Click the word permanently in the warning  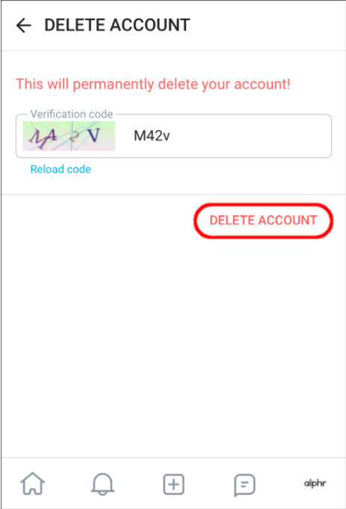[114, 84]
